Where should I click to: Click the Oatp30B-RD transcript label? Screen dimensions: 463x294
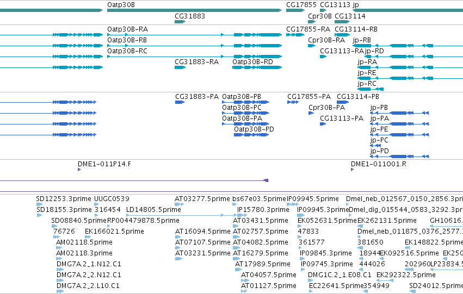(x=252, y=62)
